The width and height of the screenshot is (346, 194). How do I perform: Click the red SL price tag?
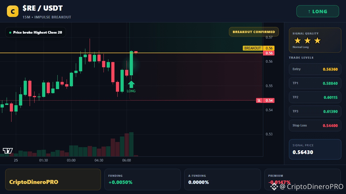[x=265, y=101]
